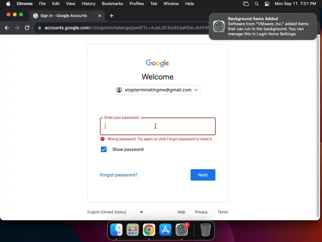Open the English (United States) language dropdown

point(115,212)
